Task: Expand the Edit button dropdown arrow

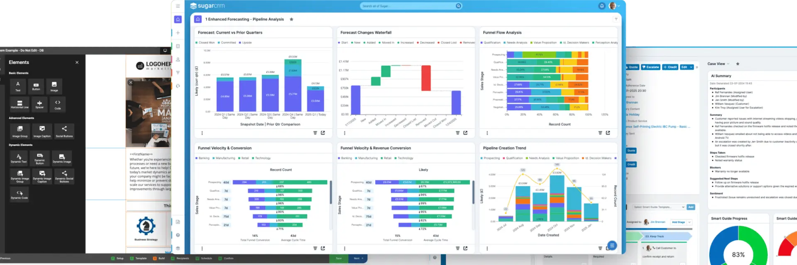Action: 691,67
